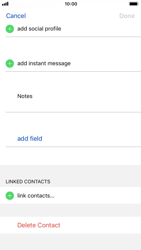Tap the green plus beside link contacts
Screen dimensions: 141x250
[10, 196]
